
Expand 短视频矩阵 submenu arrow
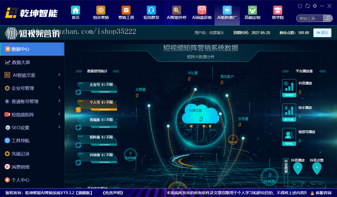[60, 114]
